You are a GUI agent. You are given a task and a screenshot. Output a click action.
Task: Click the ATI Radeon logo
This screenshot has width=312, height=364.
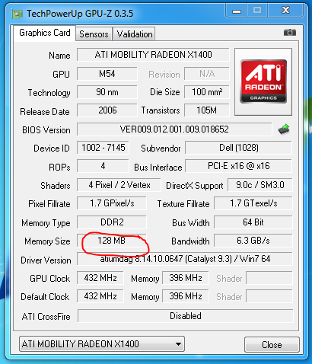[x=263, y=81]
